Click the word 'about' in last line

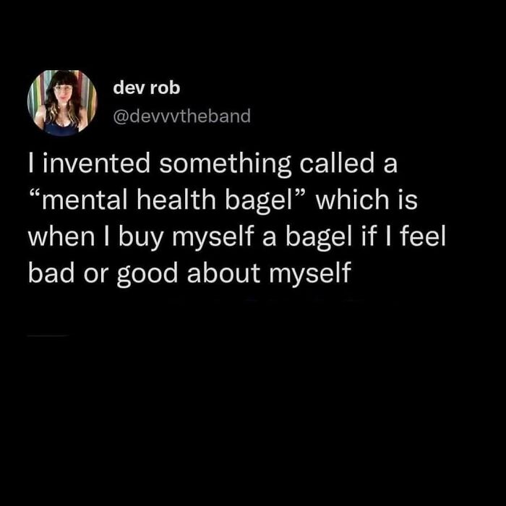[x=223, y=273]
